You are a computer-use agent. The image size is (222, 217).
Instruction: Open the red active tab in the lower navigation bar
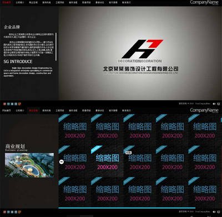click(33, 111)
